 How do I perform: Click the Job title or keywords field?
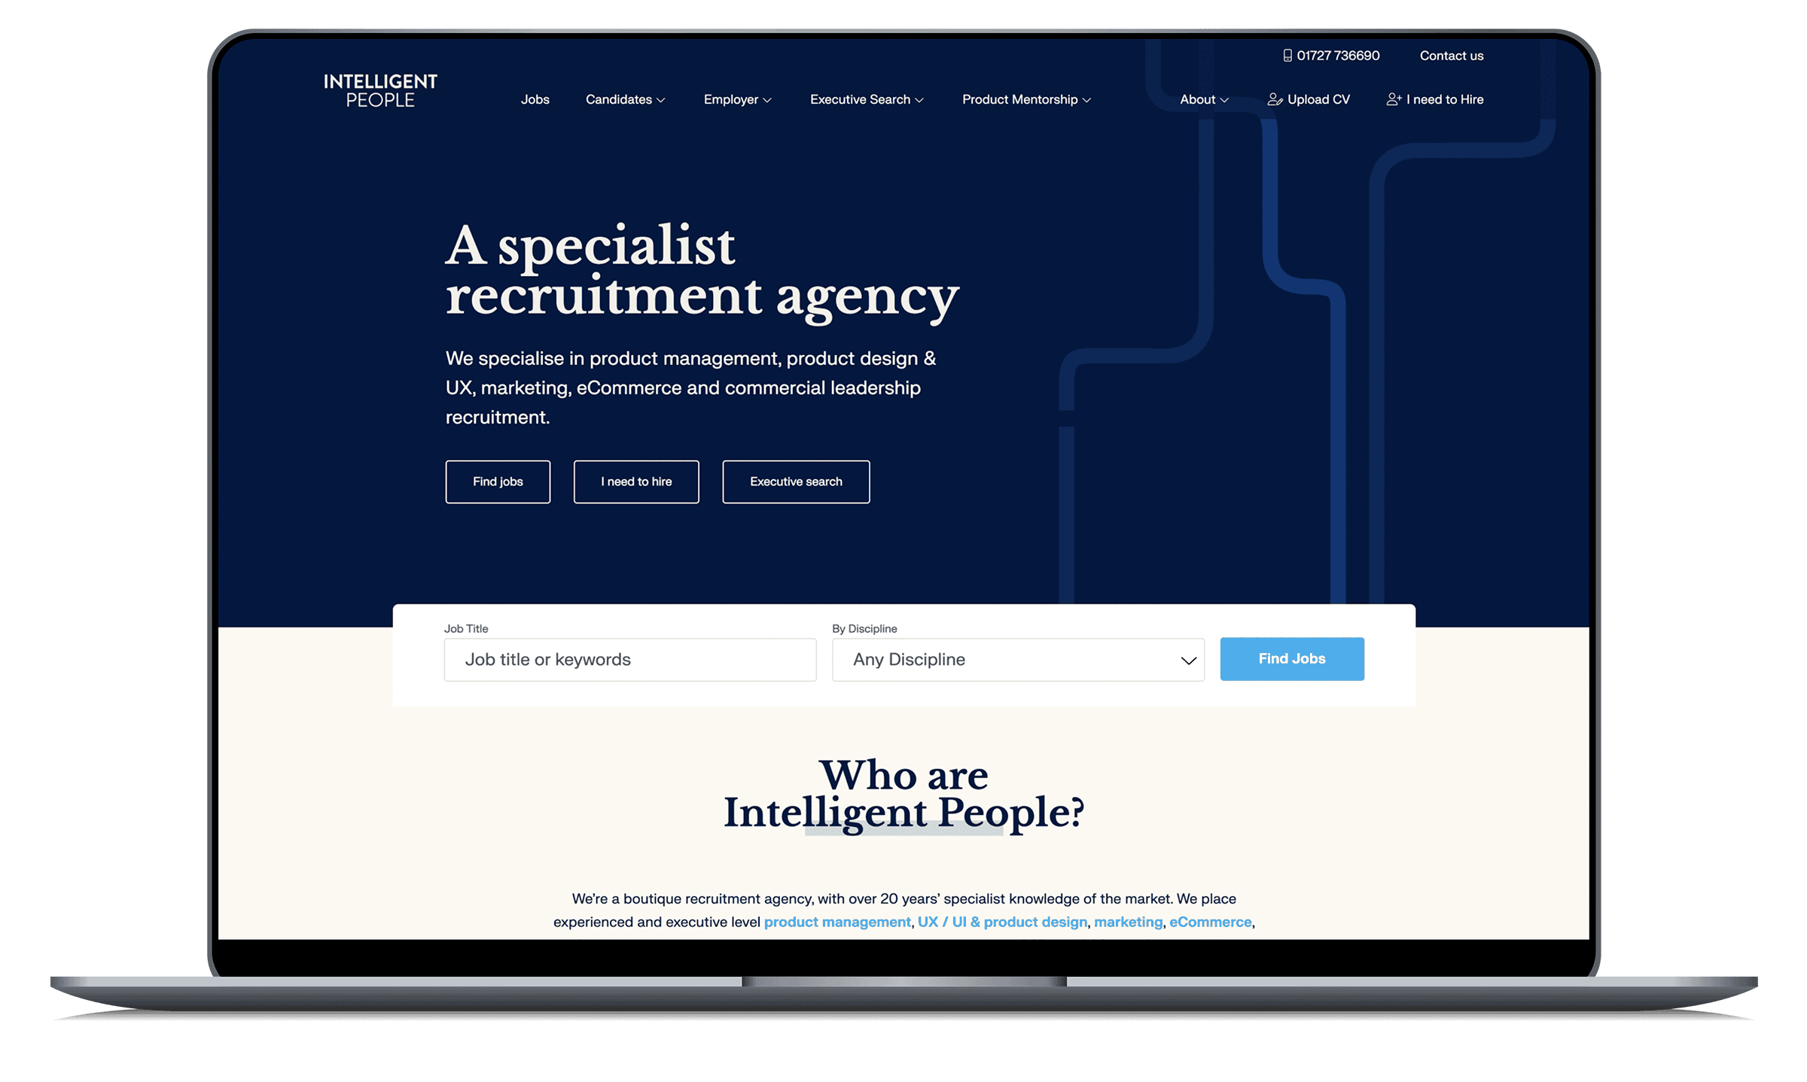point(630,658)
